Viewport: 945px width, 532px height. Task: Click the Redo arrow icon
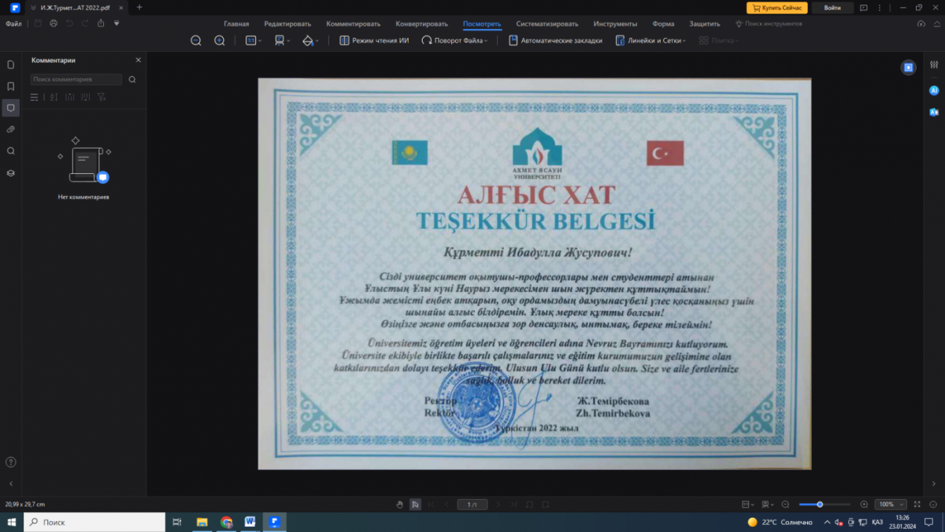click(x=84, y=24)
